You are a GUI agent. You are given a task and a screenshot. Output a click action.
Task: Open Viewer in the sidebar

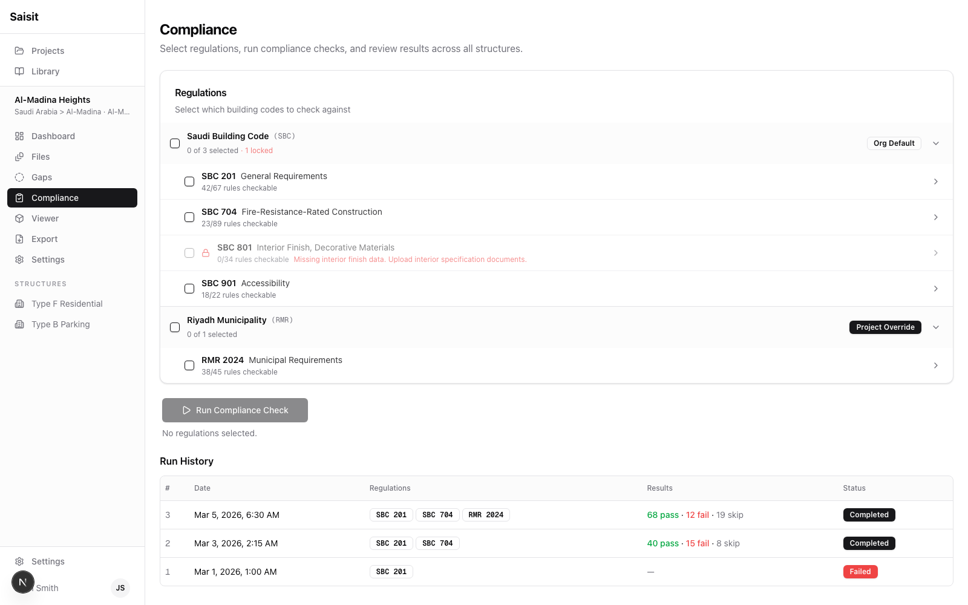pyautogui.click(x=72, y=218)
